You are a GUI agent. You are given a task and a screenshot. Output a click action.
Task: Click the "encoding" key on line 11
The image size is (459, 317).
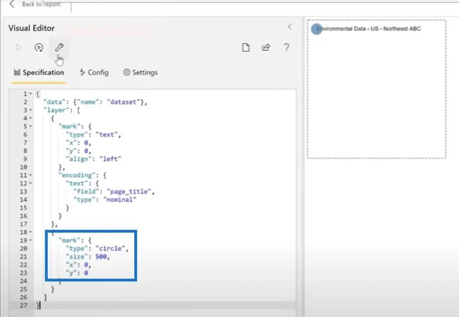[77, 175]
